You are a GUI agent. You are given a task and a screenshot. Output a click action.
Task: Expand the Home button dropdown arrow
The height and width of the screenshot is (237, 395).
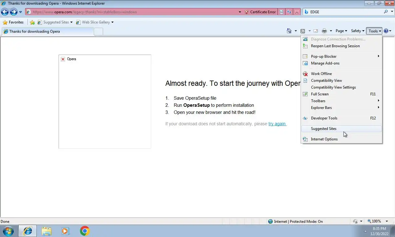point(296,31)
